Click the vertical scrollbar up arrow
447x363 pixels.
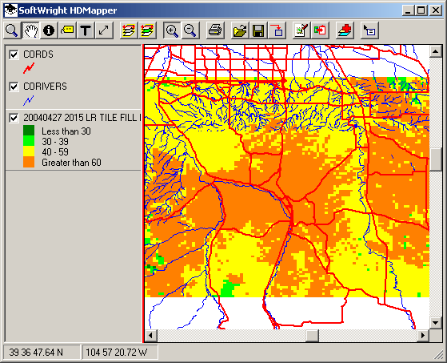tap(435, 51)
